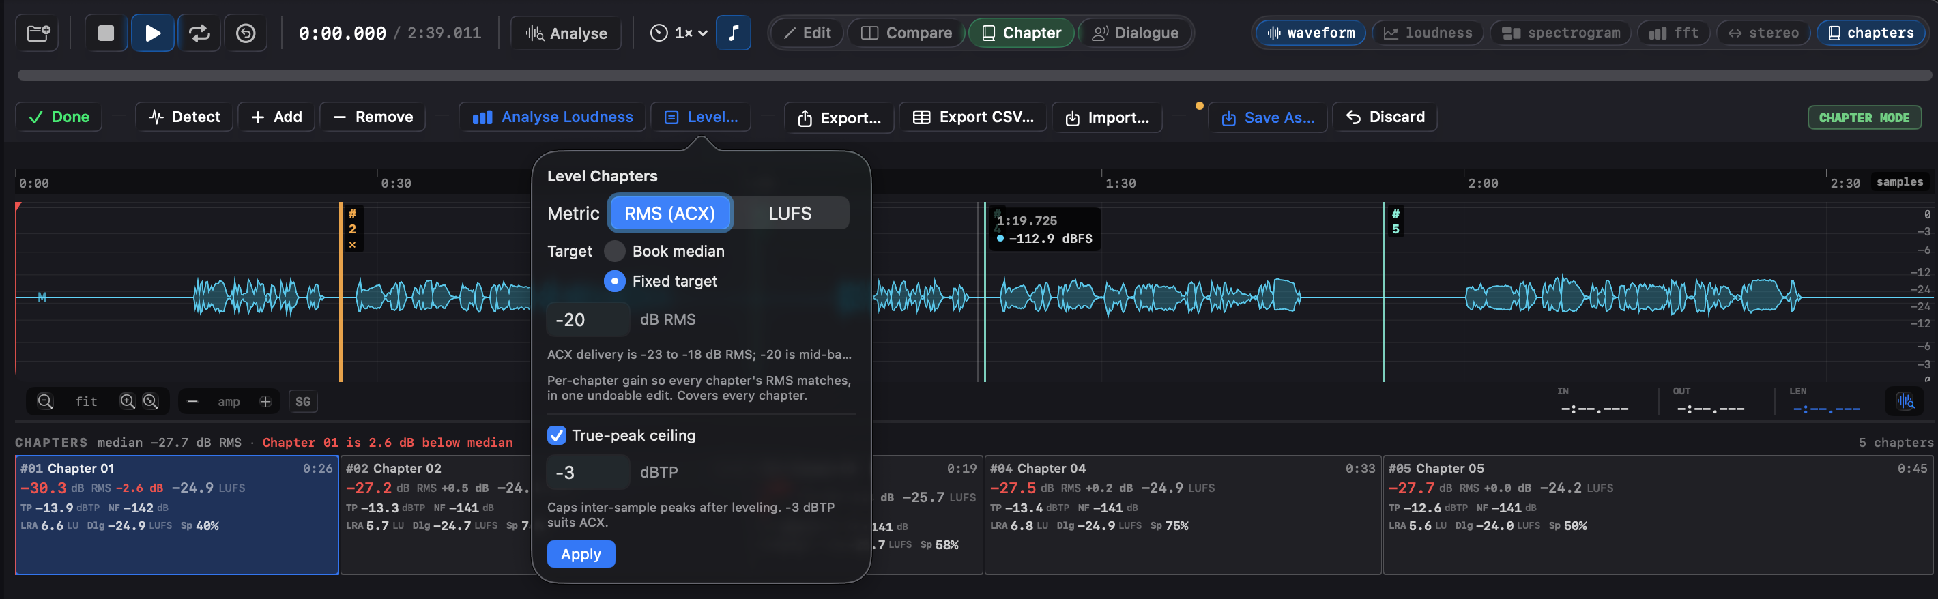Toggle the music note pitch button
Viewport: 1938px width, 599px height.
point(734,33)
